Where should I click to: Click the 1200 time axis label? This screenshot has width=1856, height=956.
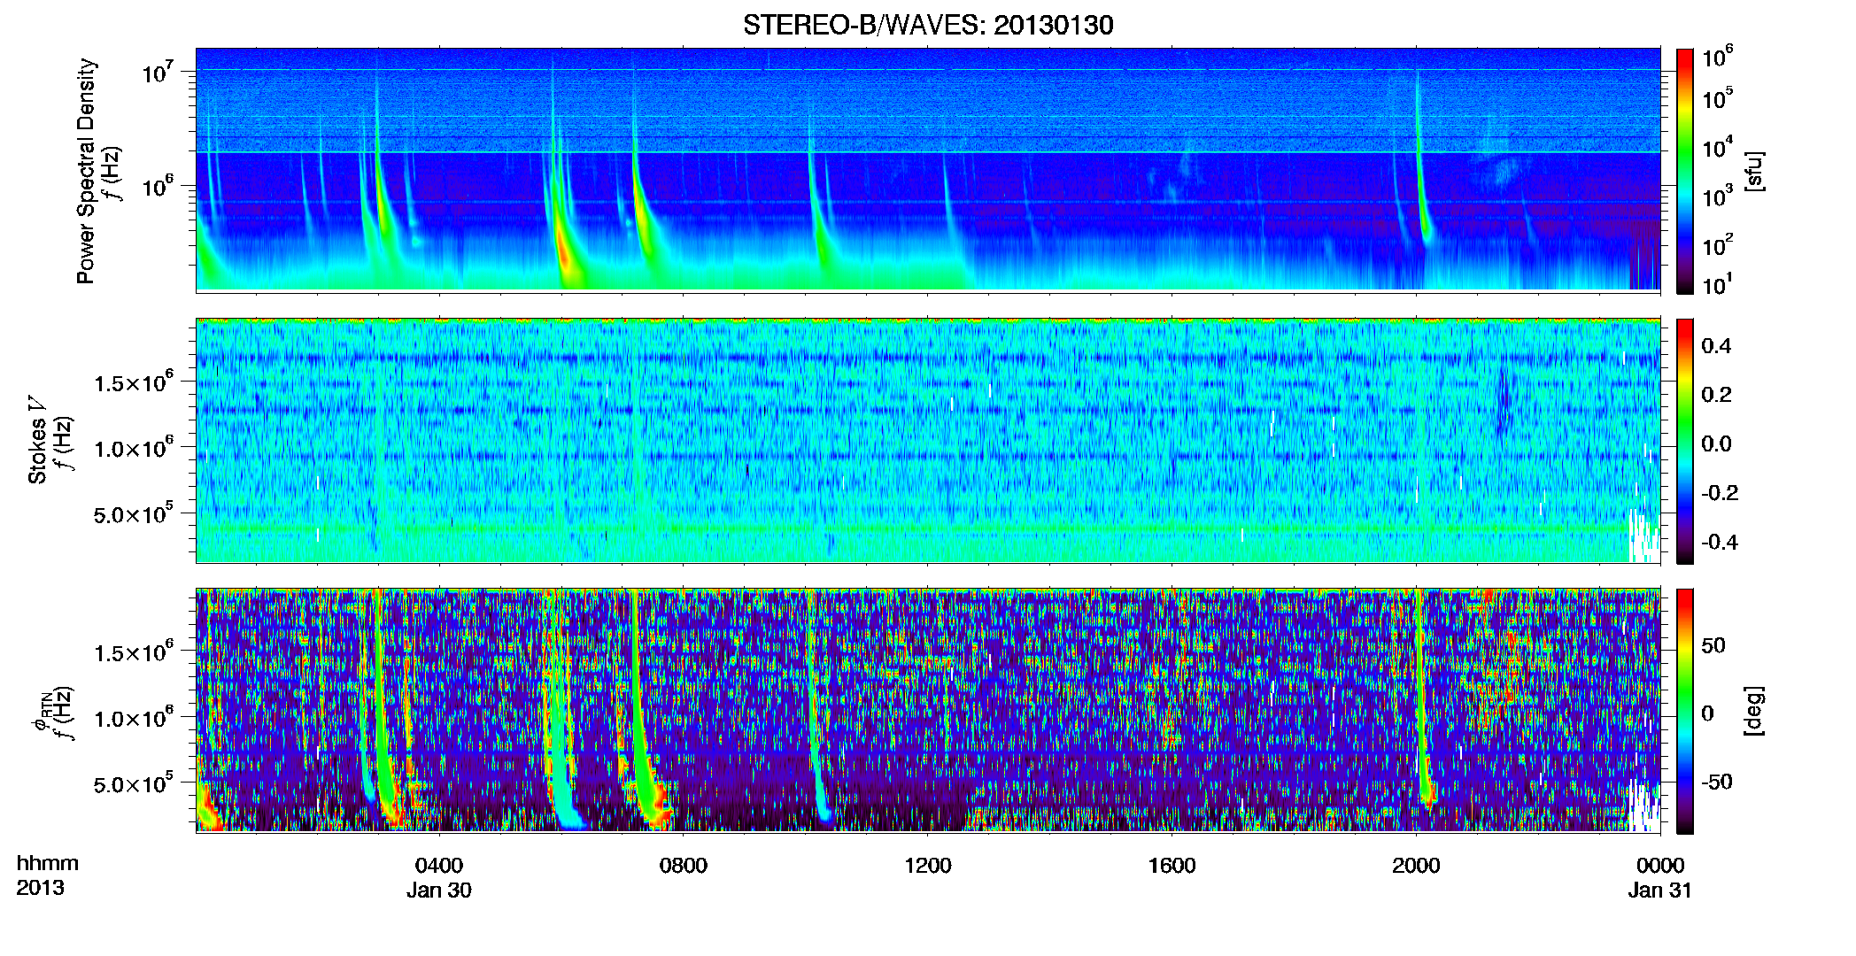(x=927, y=865)
